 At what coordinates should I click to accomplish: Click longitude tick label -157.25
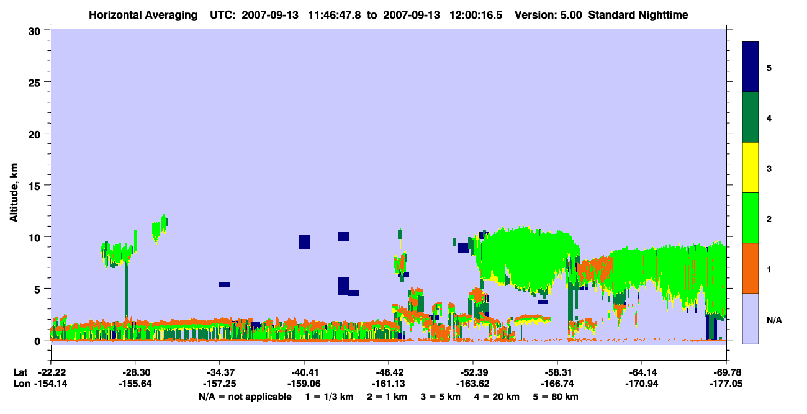pos(220,384)
